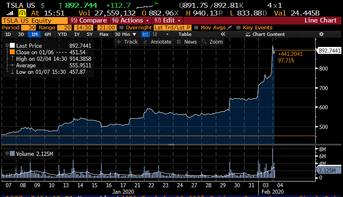Viewport: 343px width, 197px height.
Task: Open Lst Trd/Lst P price source dropdown
Action: click(x=173, y=27)
